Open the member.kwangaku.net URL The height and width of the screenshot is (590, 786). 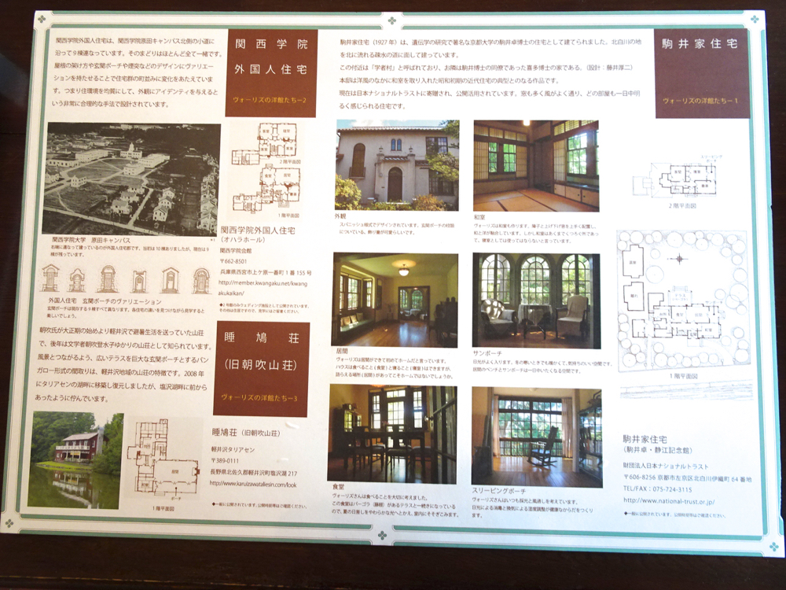pyautogui.click(x=263, y=288)
